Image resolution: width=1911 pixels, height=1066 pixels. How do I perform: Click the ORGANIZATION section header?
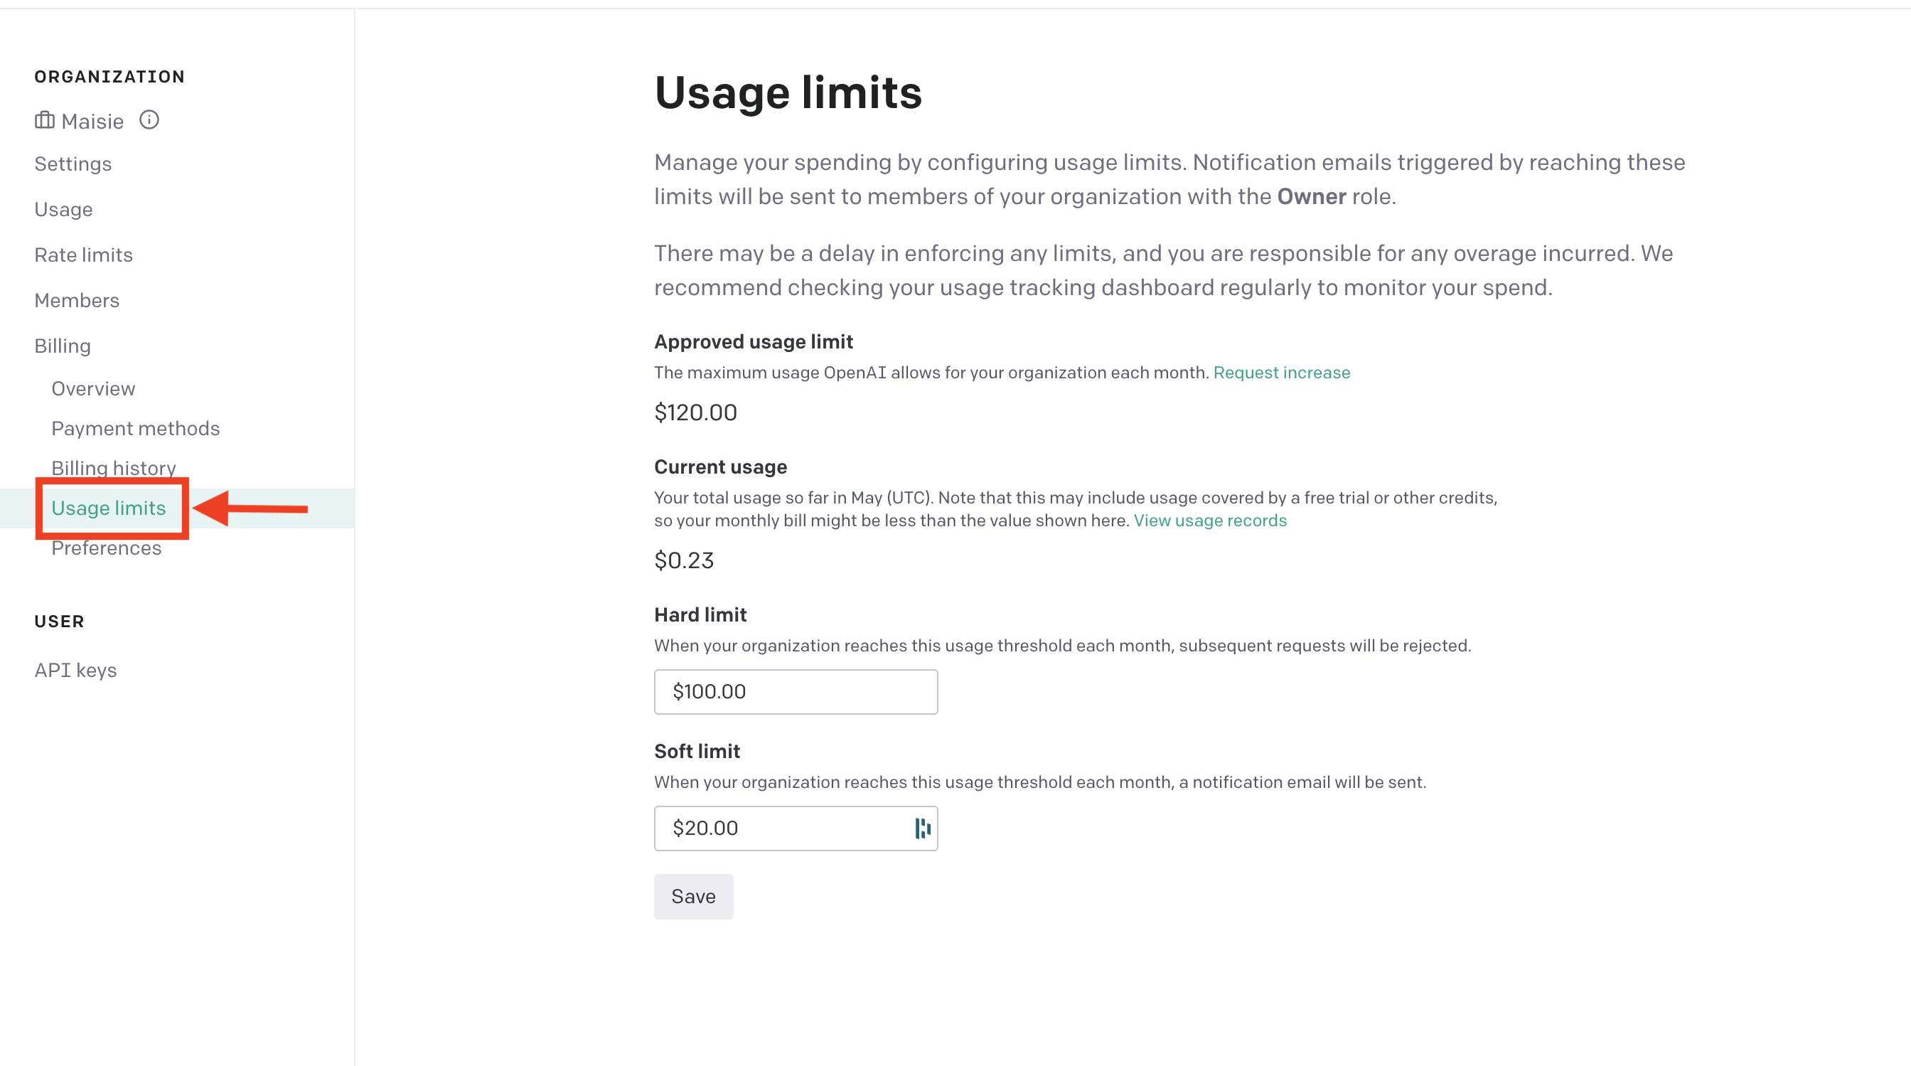click(109, 76)
